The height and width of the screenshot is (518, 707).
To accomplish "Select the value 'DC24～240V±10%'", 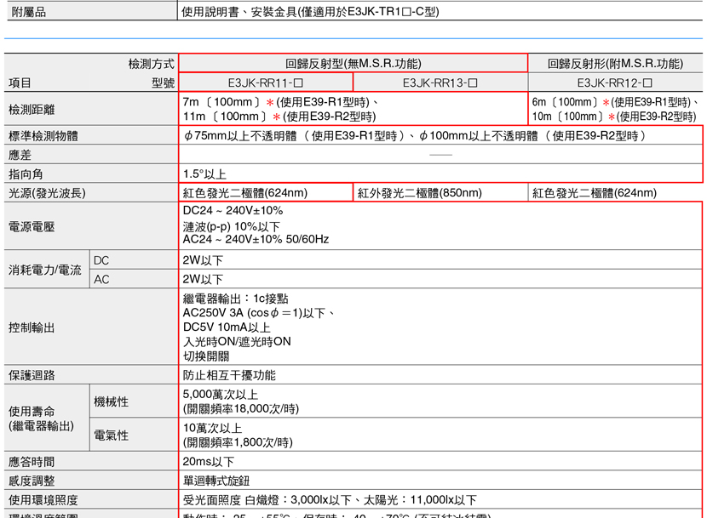I will point(233,210).
